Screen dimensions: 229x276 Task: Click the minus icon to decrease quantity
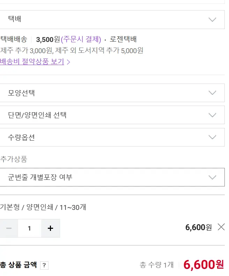coord(9,228)
